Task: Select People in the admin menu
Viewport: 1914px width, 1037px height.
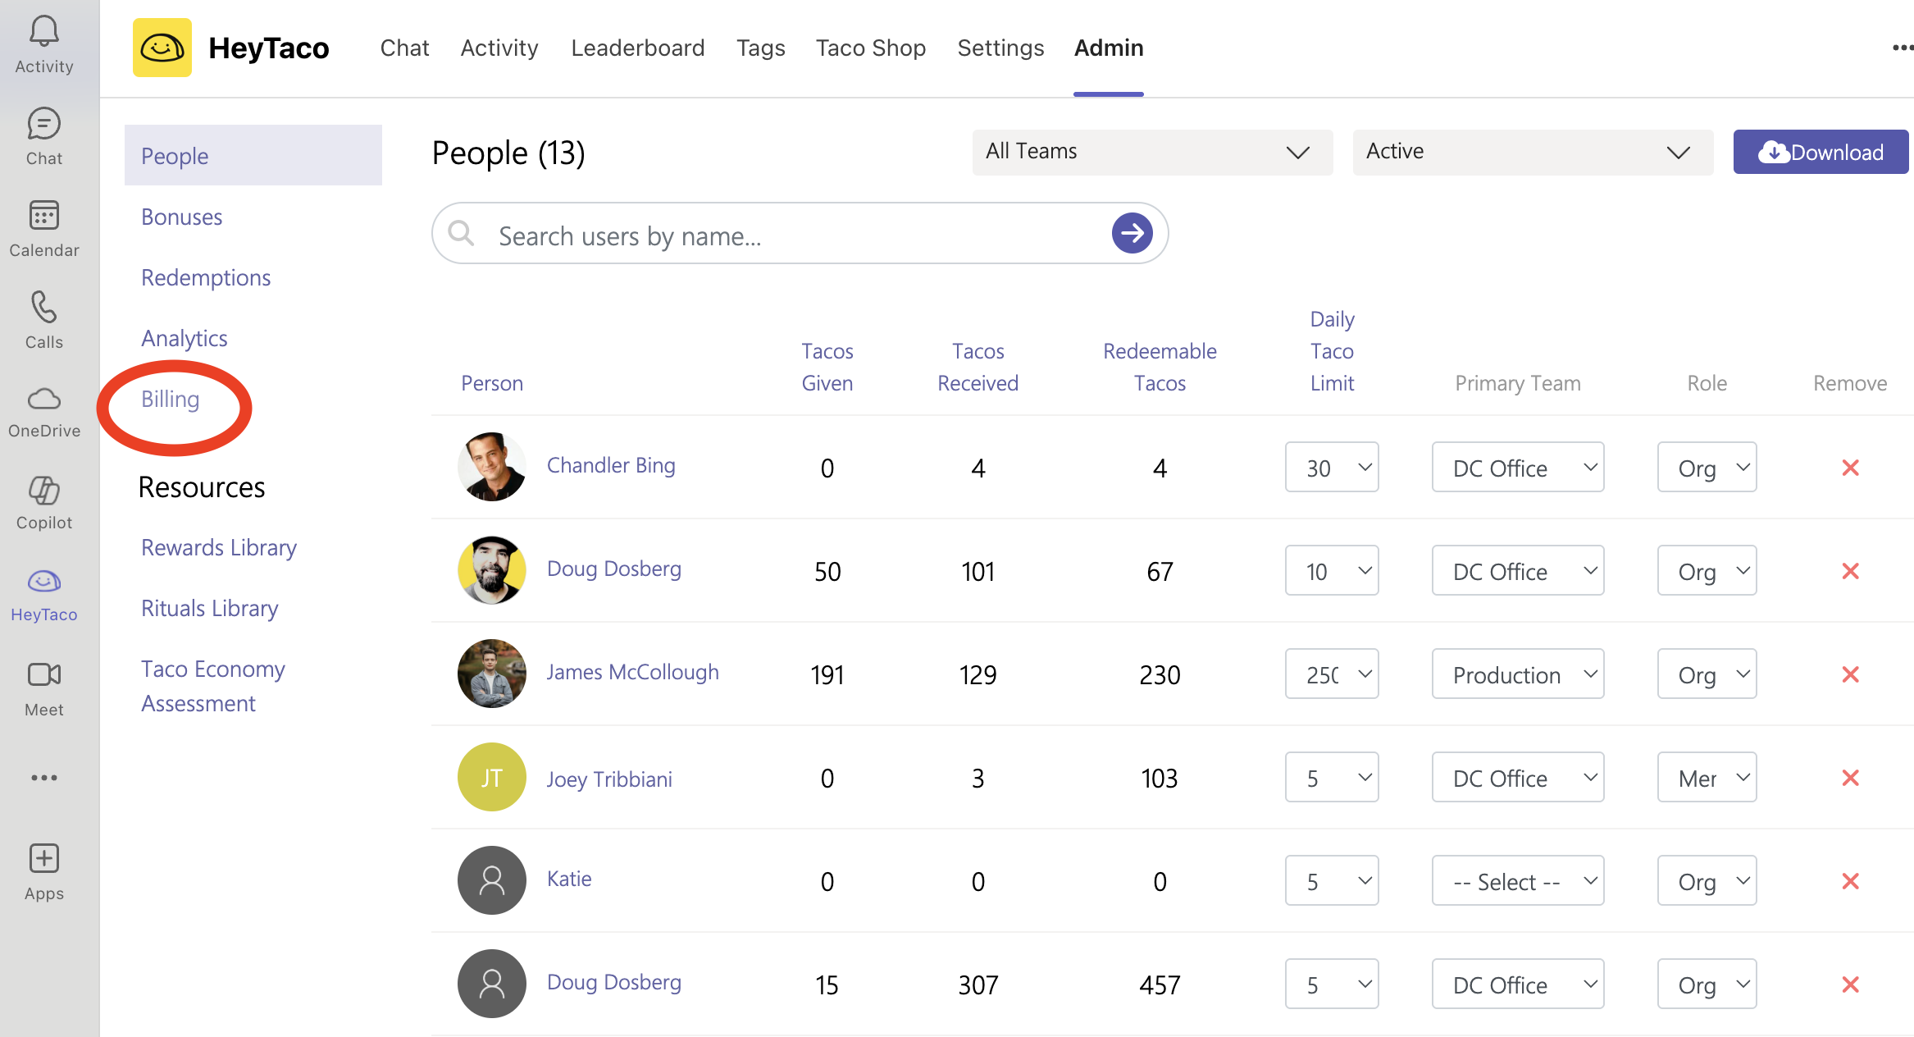Action: [x=253, y=155]
